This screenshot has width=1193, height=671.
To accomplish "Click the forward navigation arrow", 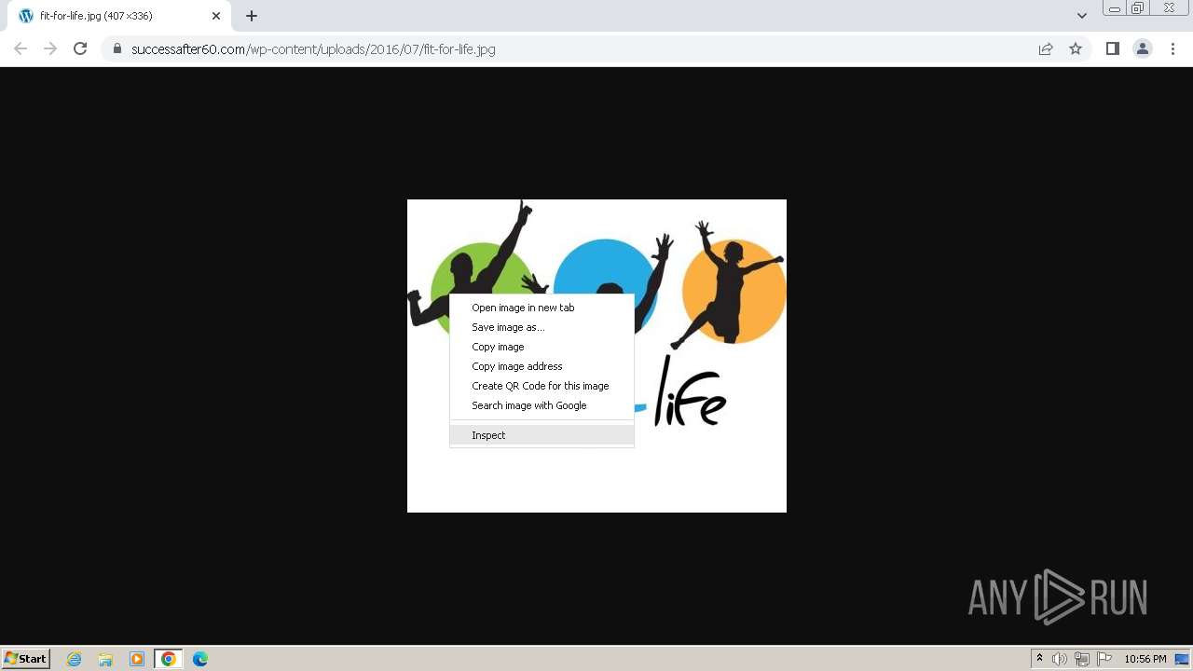I will 50,48.
